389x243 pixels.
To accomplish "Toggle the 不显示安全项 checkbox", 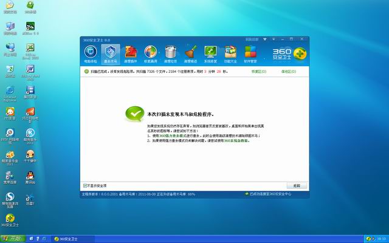I will [x=85, y=185].
